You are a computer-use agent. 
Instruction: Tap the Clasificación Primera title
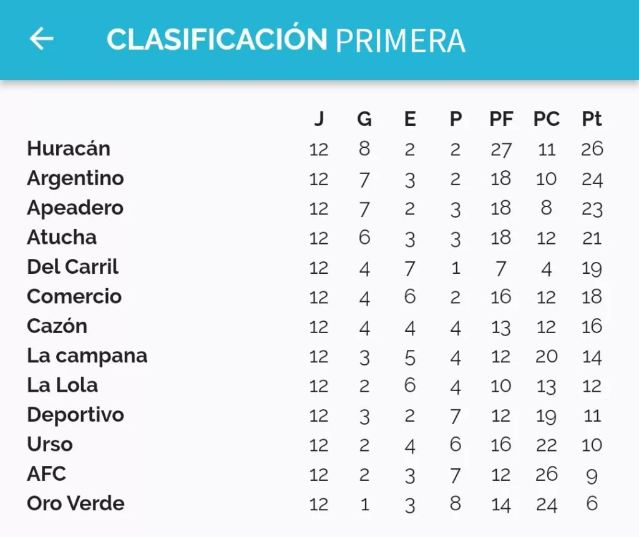click(286, 40)
